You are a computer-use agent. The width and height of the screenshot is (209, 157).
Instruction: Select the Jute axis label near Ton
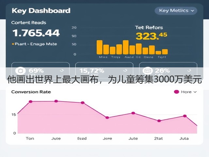click(x=56, y=138)
